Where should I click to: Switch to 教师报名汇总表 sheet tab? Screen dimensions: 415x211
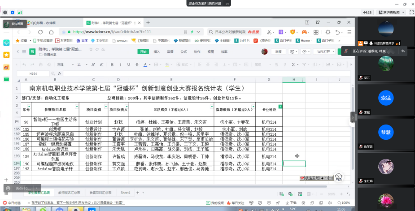(x=69, y=192)
